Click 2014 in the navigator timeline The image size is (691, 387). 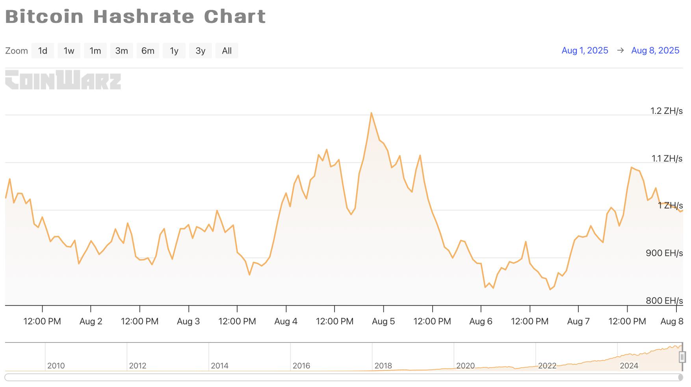pos(219,366)
